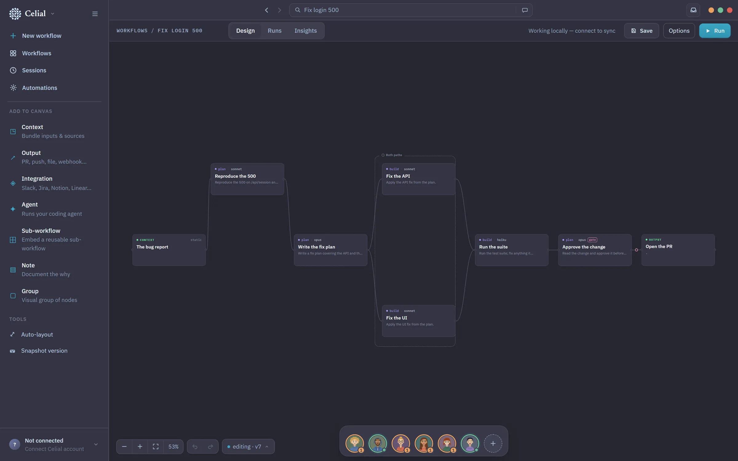Navigate forward with right arrow
Screen dimensions: 738x461
[279, 10]
